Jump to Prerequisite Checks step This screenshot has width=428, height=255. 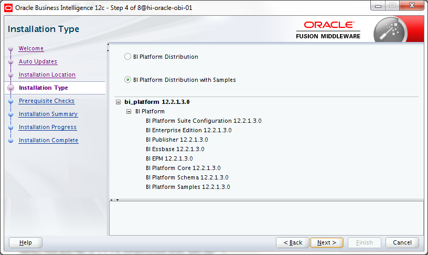pos(47,101)
